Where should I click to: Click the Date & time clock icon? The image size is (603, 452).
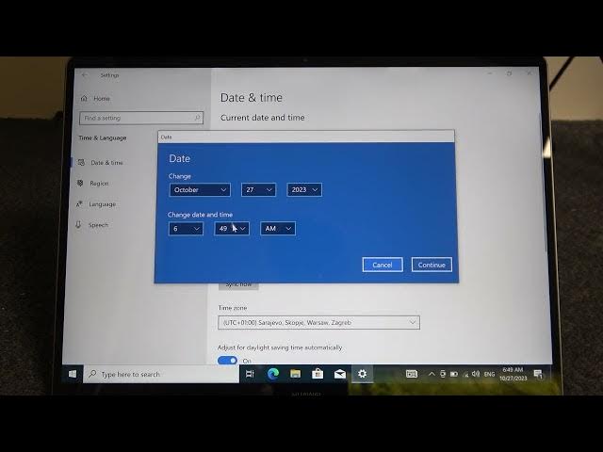81,163
